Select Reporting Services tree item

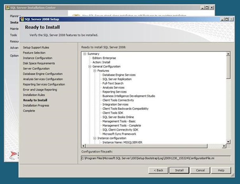[x=115, y=92]
